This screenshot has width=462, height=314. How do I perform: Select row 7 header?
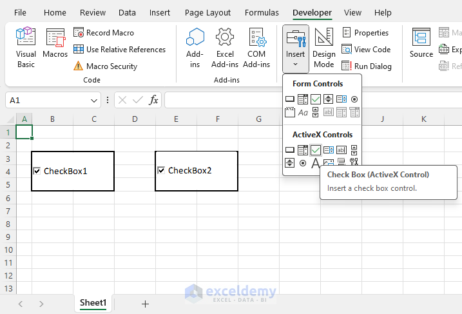(8, 211)
